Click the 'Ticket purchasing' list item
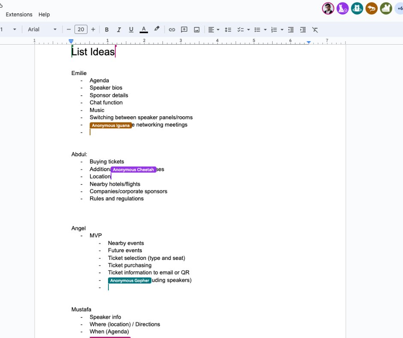 [x=129, y=265]
